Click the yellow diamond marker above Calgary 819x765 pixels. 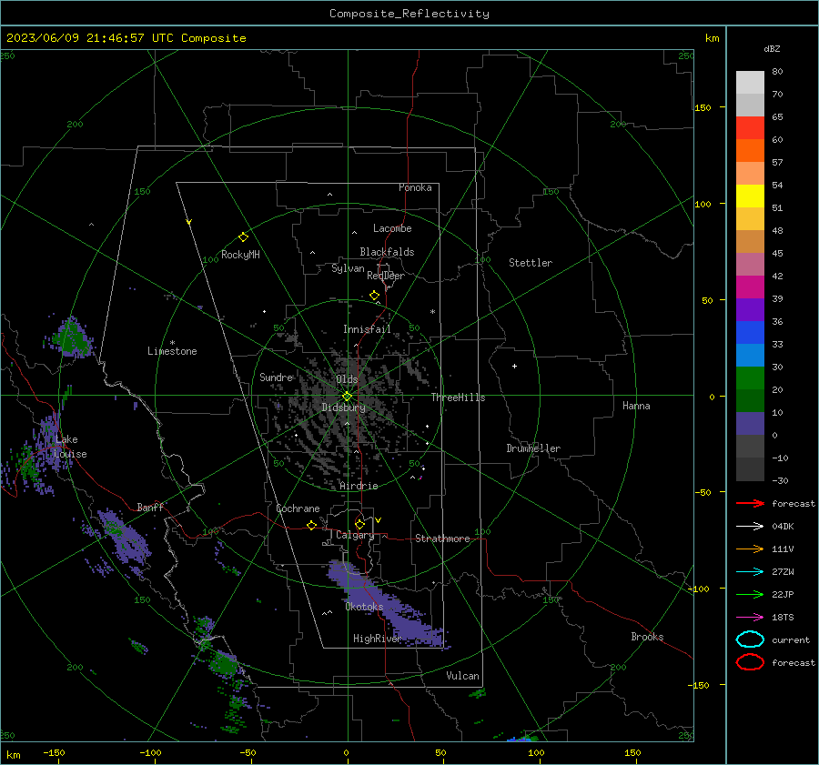(359, 524)
